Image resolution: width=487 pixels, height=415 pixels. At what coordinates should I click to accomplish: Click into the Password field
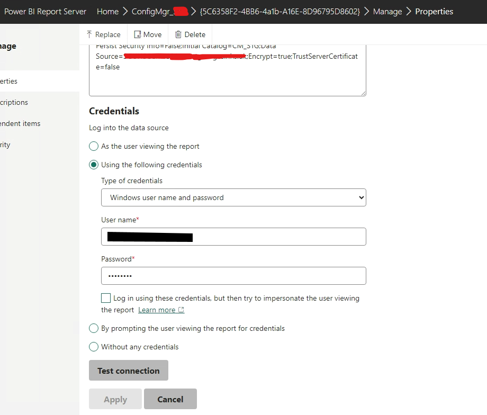click(x=233, y=276)
